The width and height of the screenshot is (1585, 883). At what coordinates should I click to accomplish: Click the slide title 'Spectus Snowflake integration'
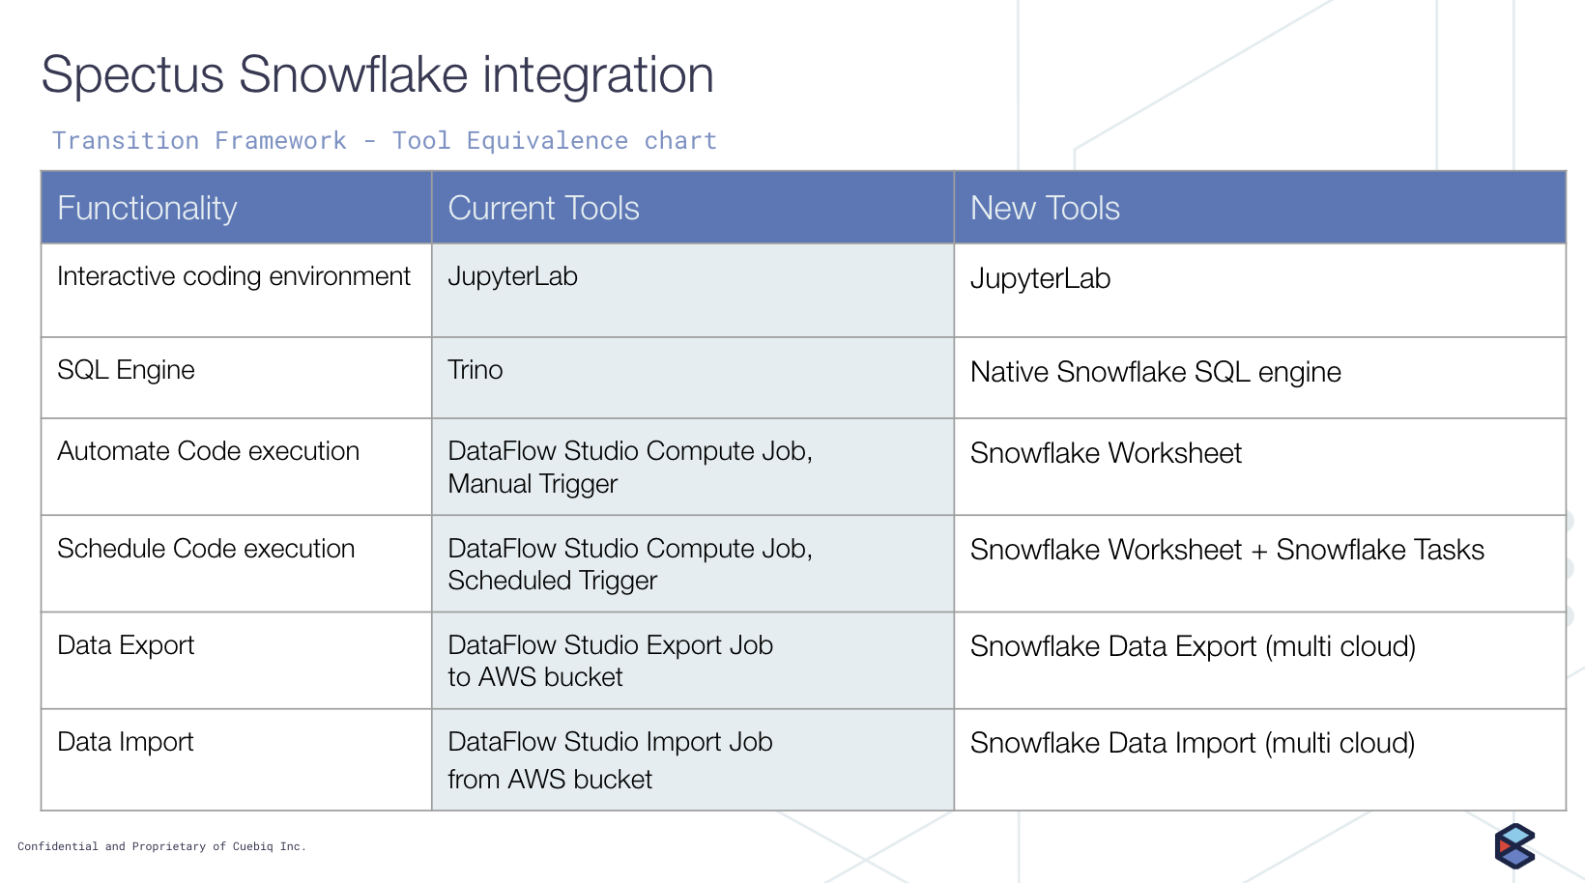(377, 75)
